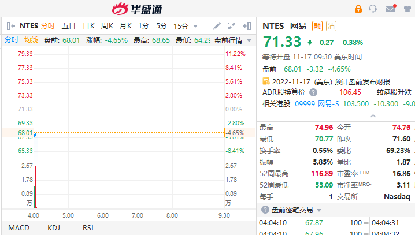Open the earnings calendar icon
Image resolution: width=415 pixels, height=235 pixels.
[266, 81]
